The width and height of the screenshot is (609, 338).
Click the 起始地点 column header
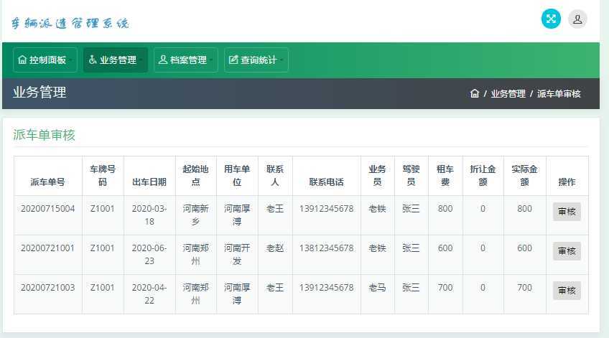pos(196,175)
